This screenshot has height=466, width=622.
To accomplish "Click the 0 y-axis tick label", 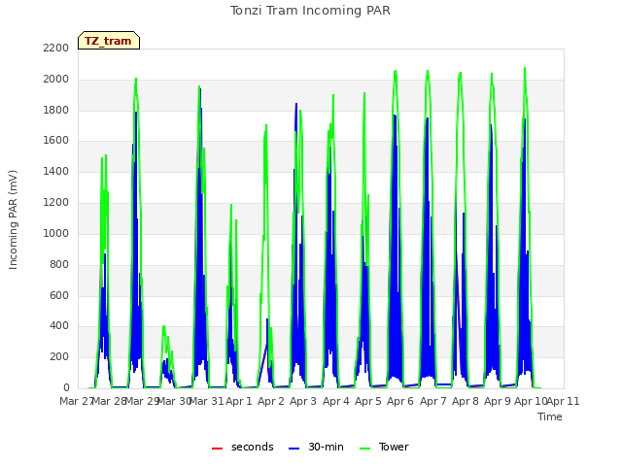I will [66, 387].
